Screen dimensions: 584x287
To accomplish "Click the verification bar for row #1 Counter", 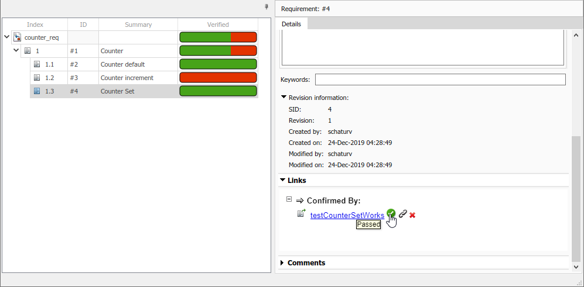I will pyautogui.click(x=218, y=50).
